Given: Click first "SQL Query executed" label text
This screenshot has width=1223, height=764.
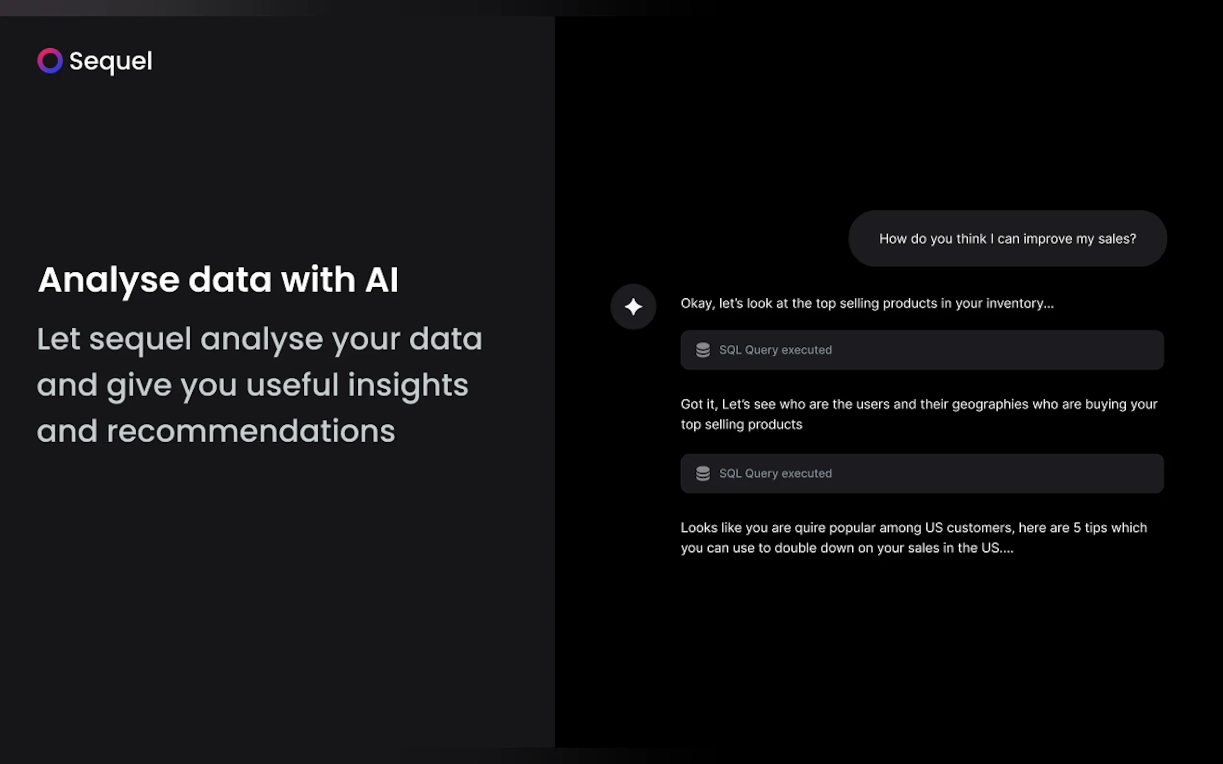Looking at the screenshot, I should tap(775, 350).
